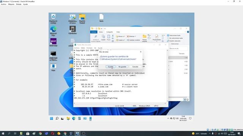Screen dimensions: 243x136
Task: Click the clock showing 13:44 in VM taskbar
Action: (183, 118)
